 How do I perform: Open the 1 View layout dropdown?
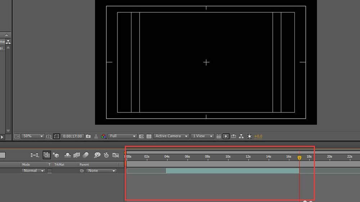[x=202, y=136]
